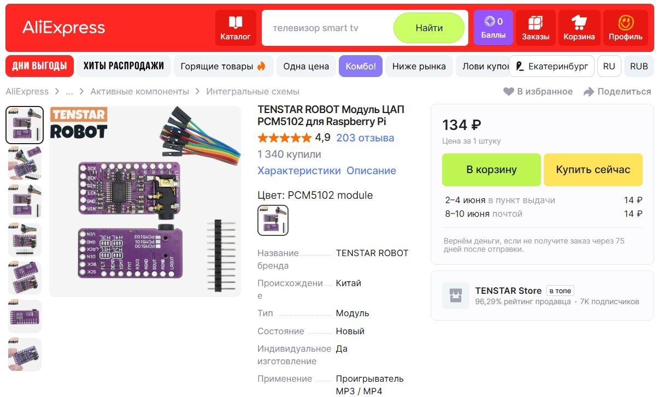Open the Хиты распродажи tab
Viewport: 664px width, 397px height.
(x=124, y=66)
